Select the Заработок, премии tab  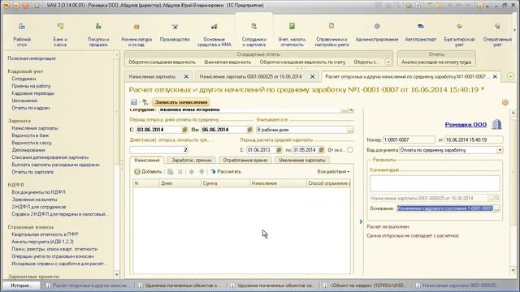click(x=191, y=161)
